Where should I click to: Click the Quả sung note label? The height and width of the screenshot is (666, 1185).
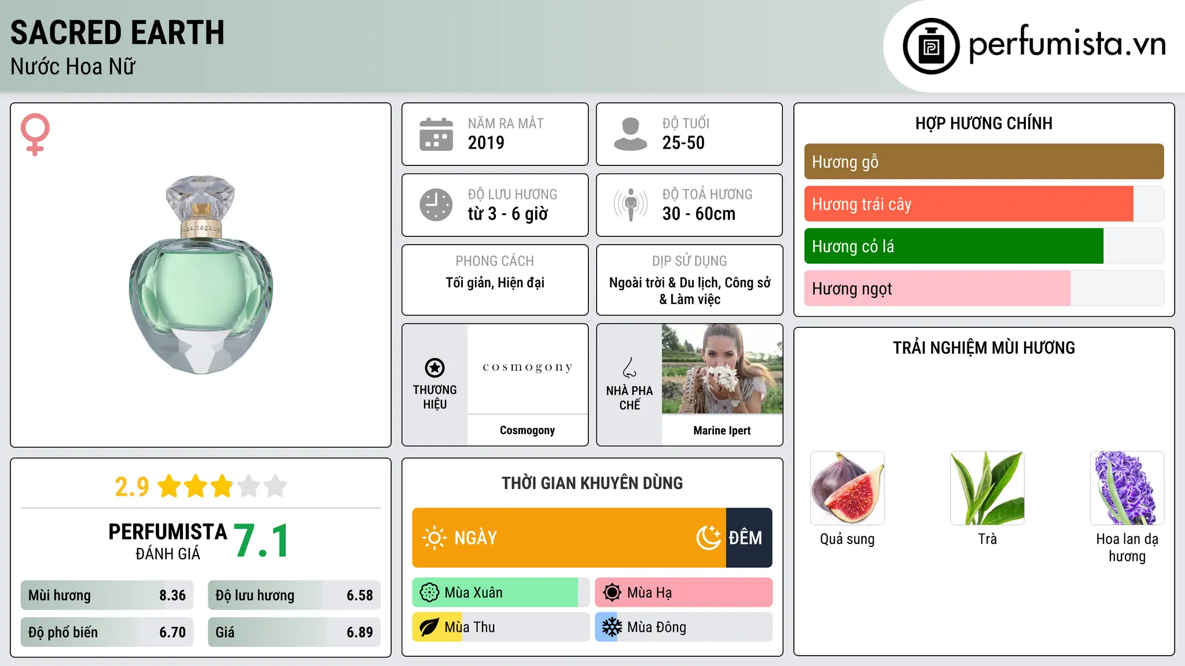tap(847, 539)
